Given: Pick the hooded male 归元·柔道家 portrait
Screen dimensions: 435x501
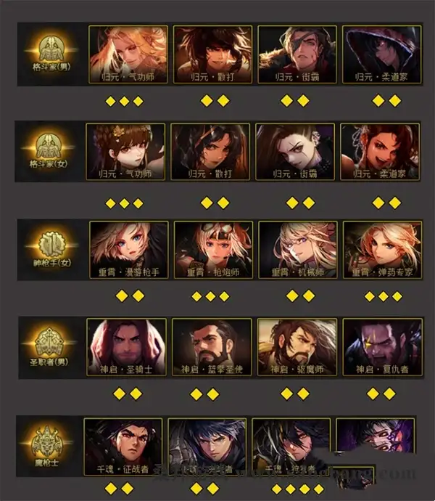Looking at the screenshot, I should pyautogui.click(x=381, y=54).
